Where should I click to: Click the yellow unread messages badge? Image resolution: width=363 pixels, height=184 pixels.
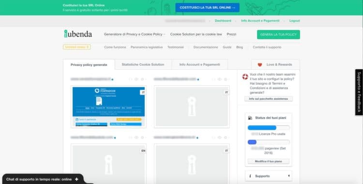[77, 47]
